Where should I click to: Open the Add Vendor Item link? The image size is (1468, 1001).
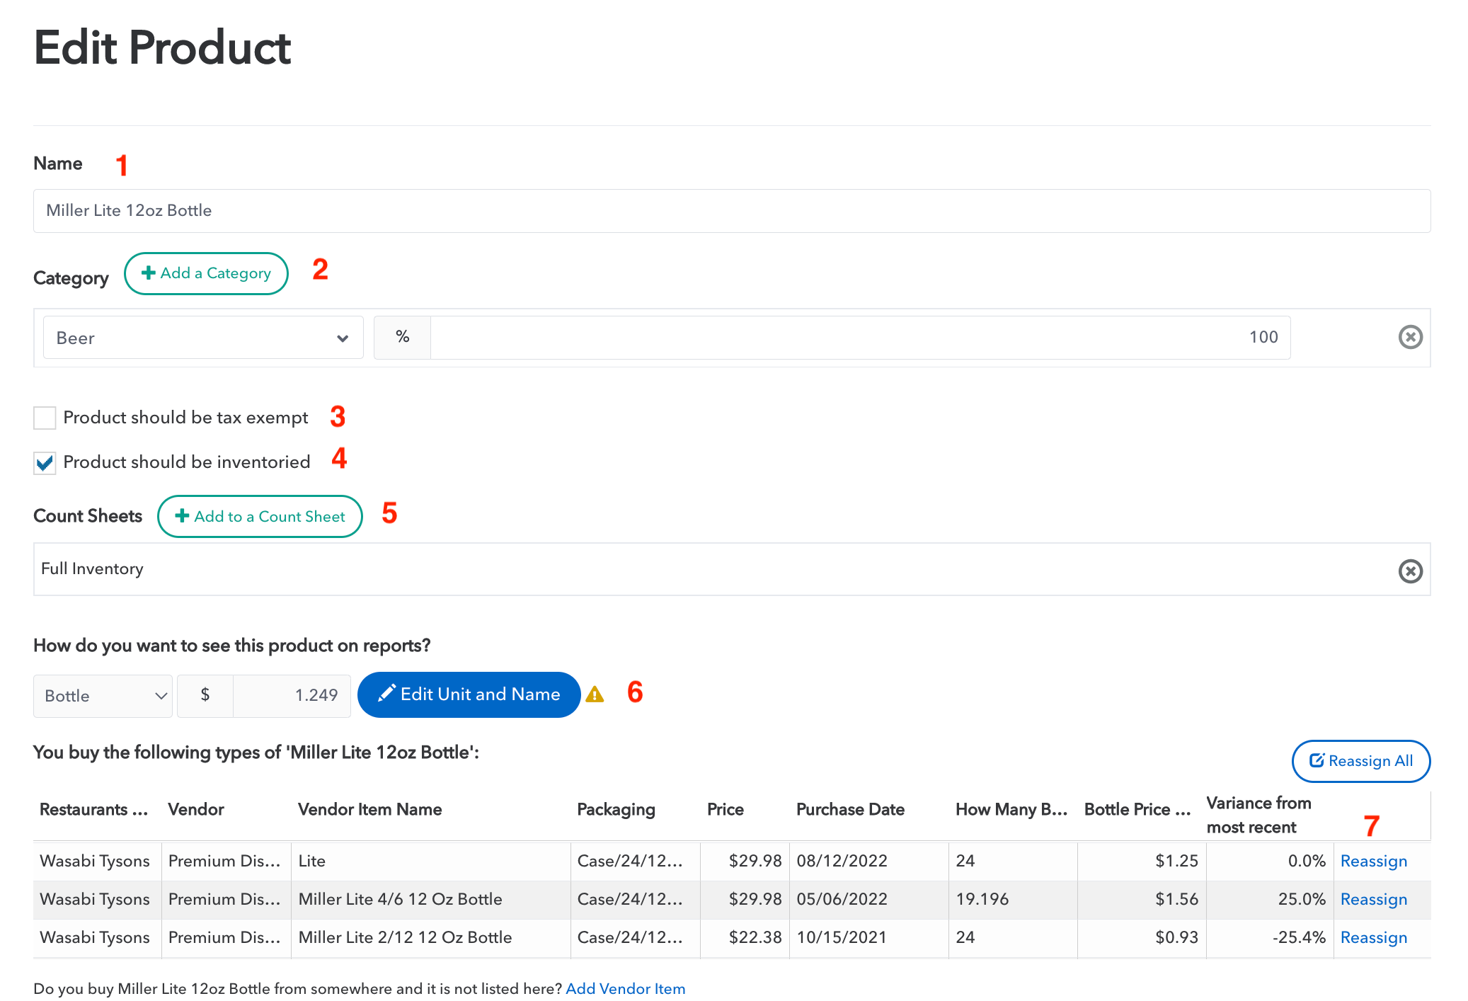point(625,988)
